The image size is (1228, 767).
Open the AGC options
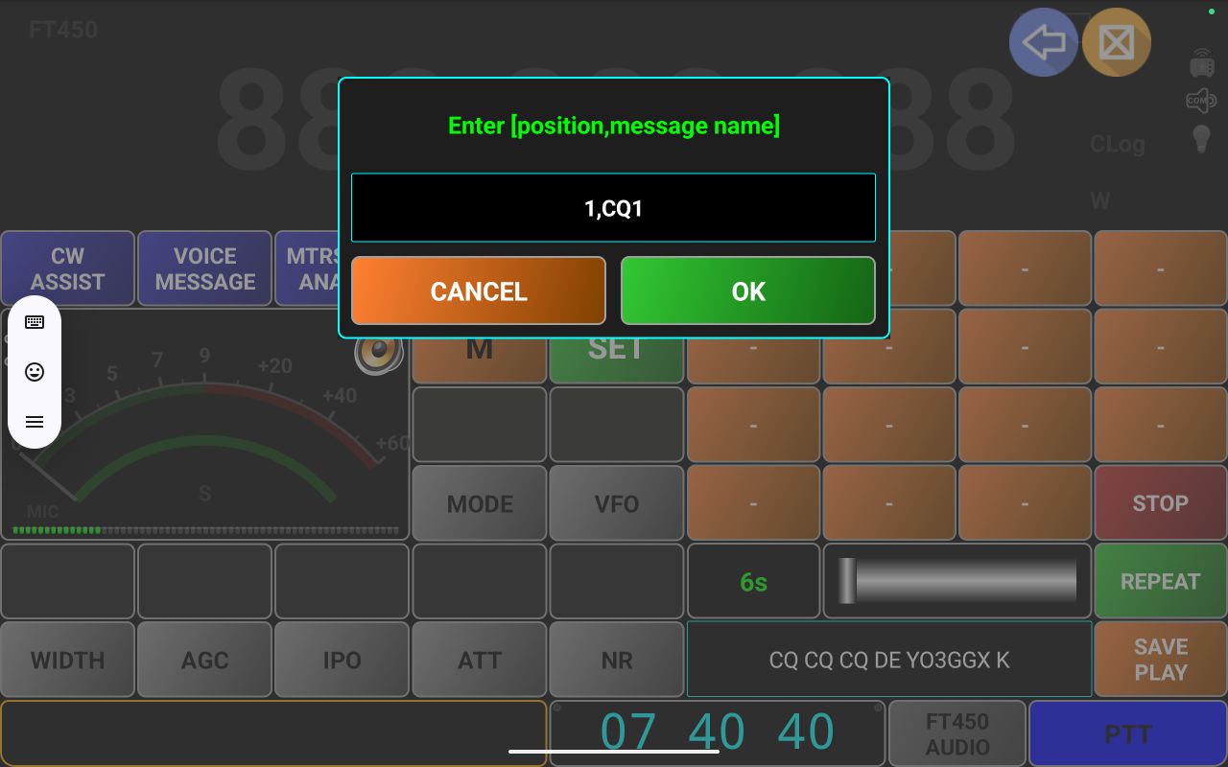[204, 660]
